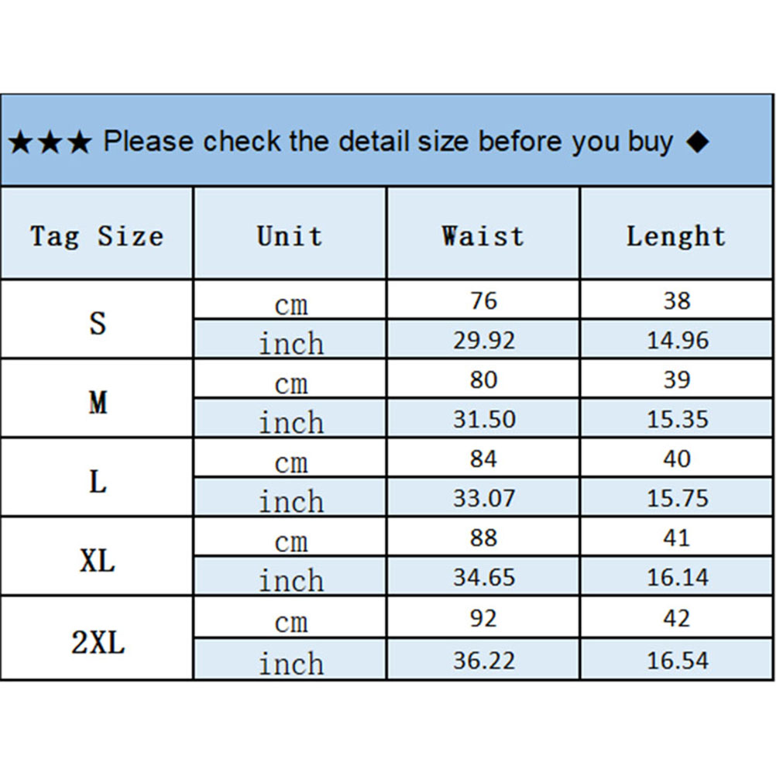
Task: Click the '2XL' tag size cell
Action: [x=97, y=642]
